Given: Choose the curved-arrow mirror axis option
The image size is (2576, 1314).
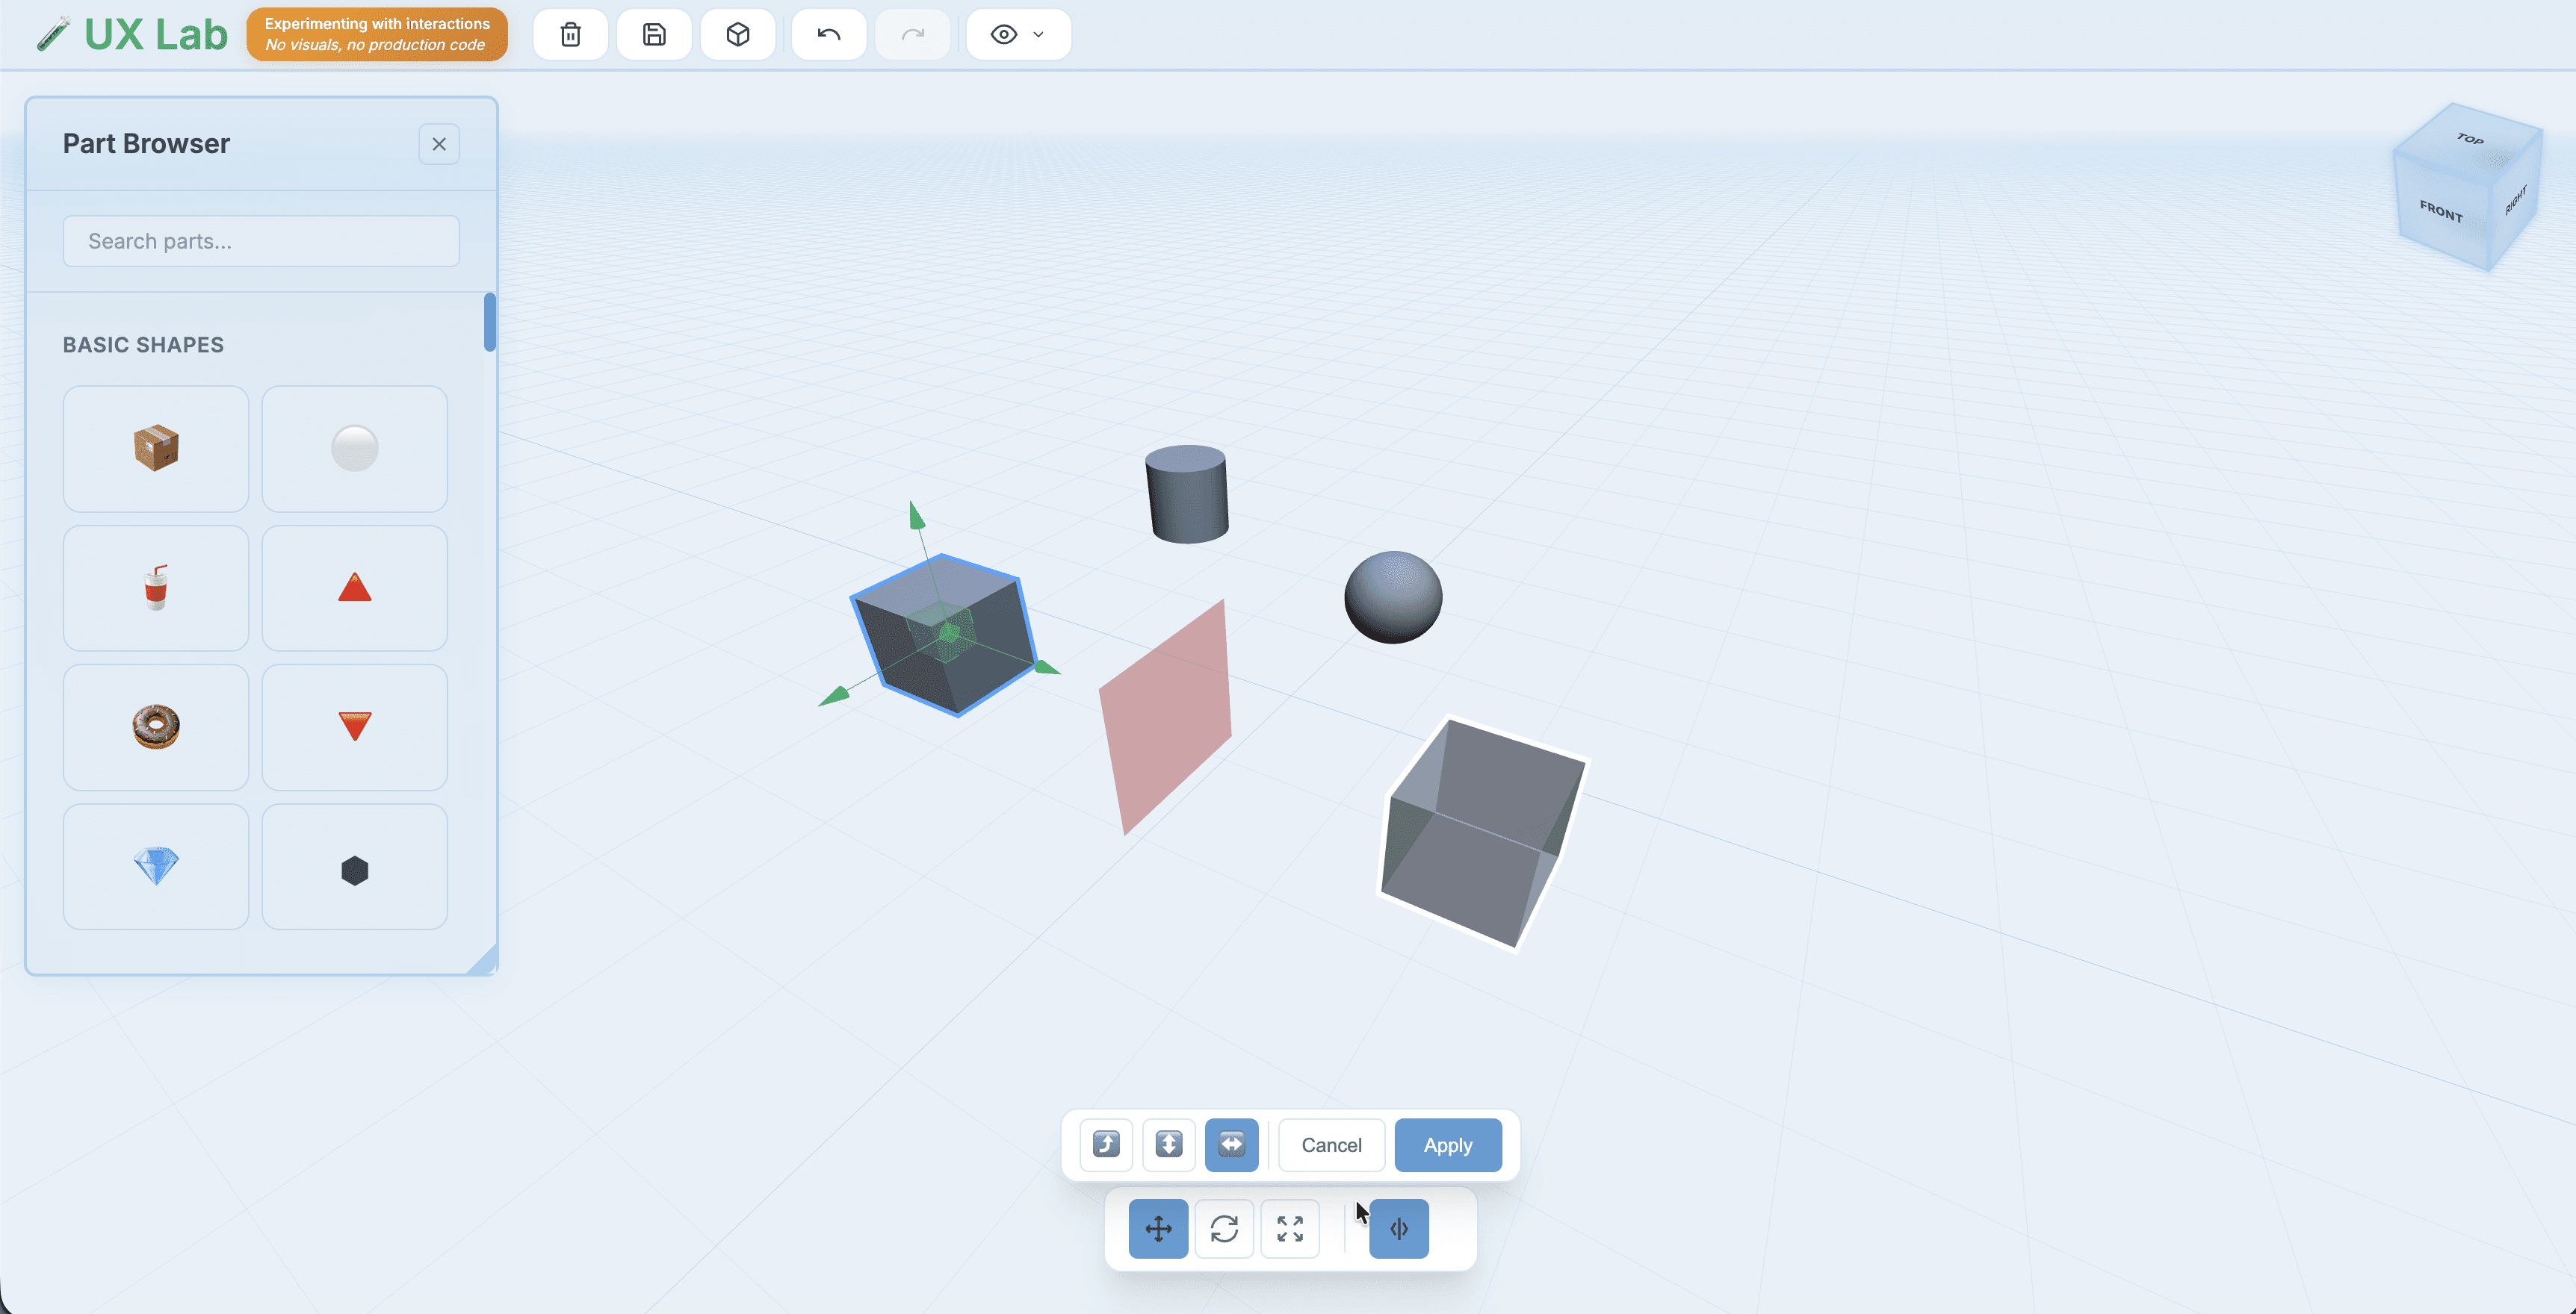Looking at the screenshot, I should (1106, 1144).
